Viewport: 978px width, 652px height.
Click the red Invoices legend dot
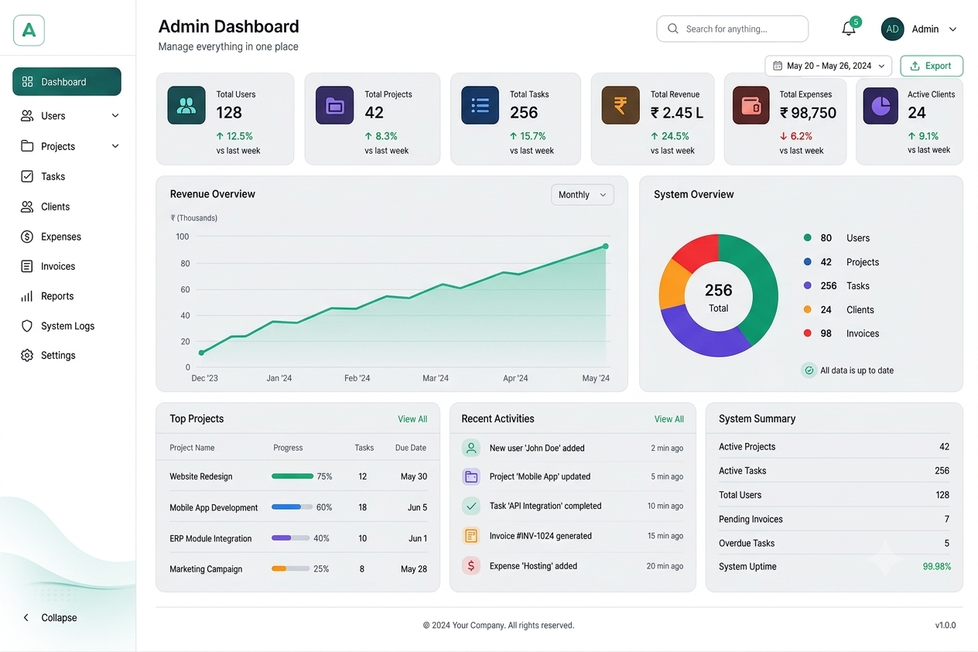(x=808, y=333)
